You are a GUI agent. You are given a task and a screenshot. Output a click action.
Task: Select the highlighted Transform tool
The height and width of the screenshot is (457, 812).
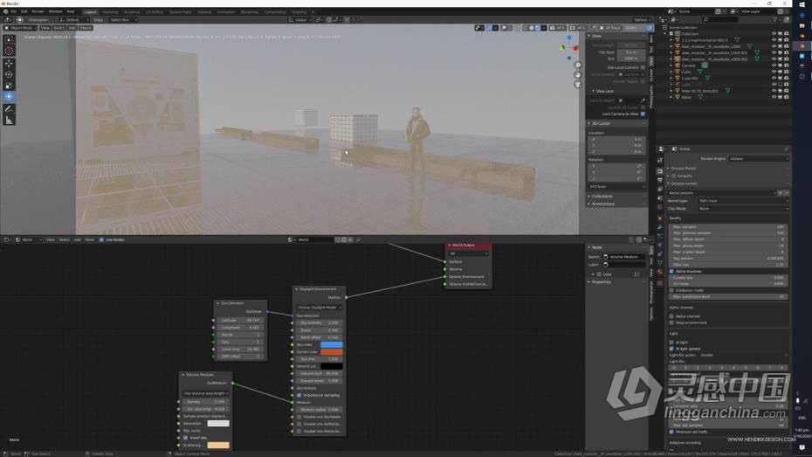click(9, 97)
